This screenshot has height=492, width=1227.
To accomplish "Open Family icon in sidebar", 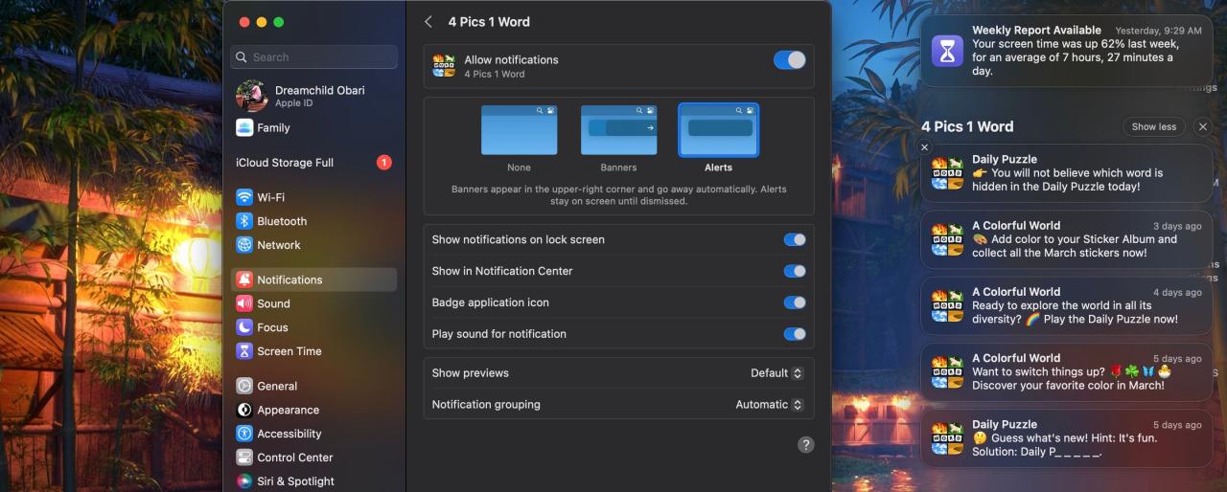I will tap(244, 127).
